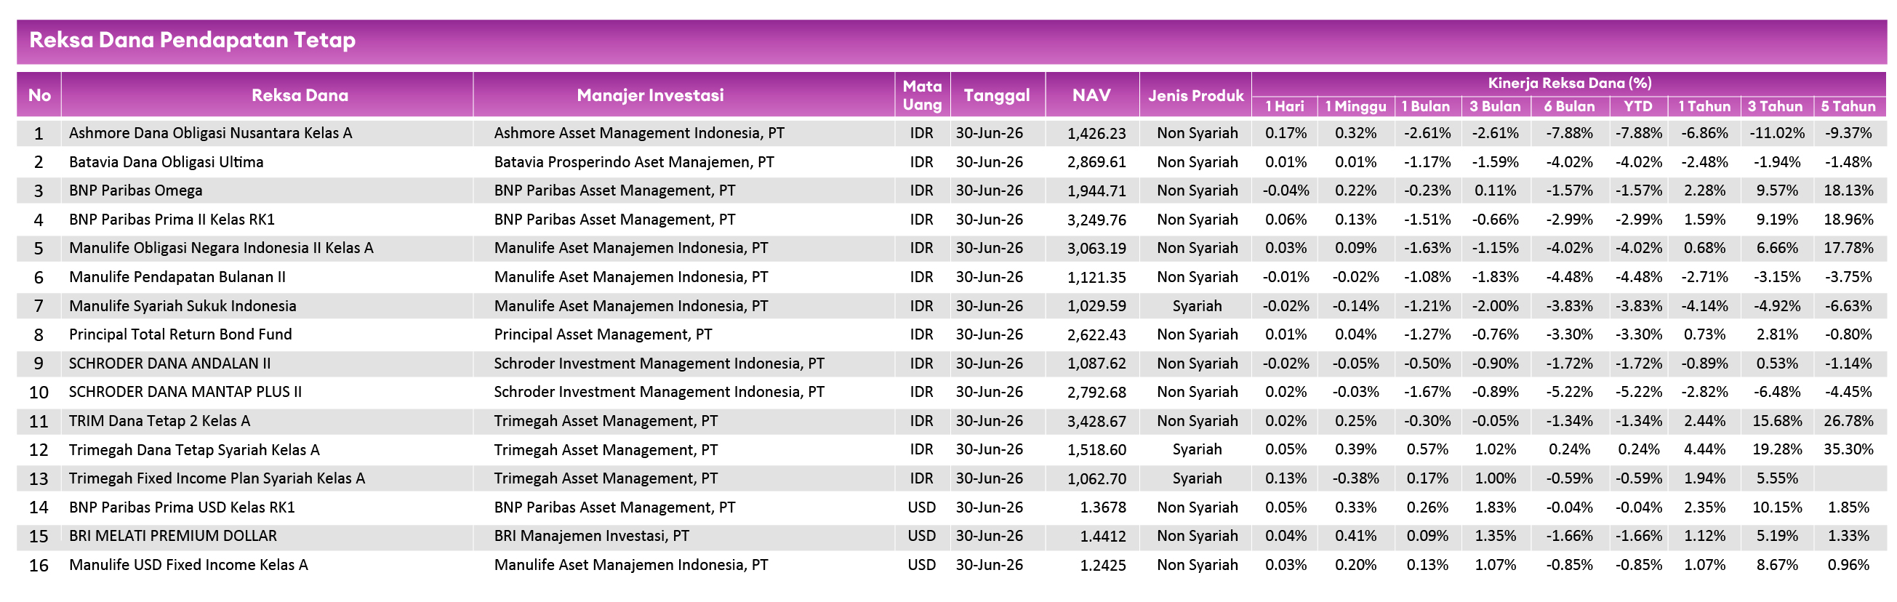
Task: Click the NAV value 3,063.19
Action: tap(1096, 248)
